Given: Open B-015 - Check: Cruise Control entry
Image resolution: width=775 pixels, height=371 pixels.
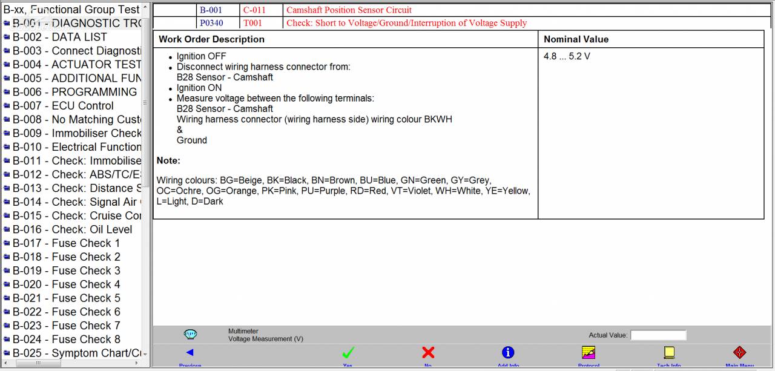Looking at the screenshot, I should 77,215.
